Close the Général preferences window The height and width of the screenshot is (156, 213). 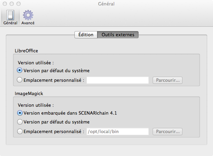tap(5, 4)
